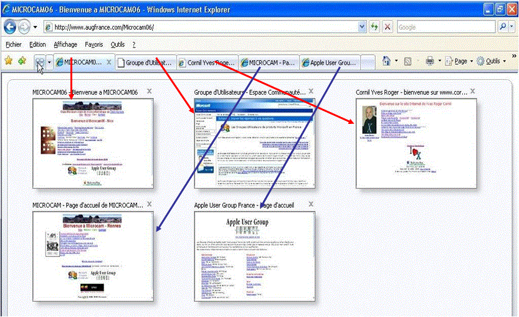The width and height of the screenshot is (519, 317).
Task: Click title 'Cornil Yves Roger - bienvenue sur www.cor...'
Action: point(411,92)
